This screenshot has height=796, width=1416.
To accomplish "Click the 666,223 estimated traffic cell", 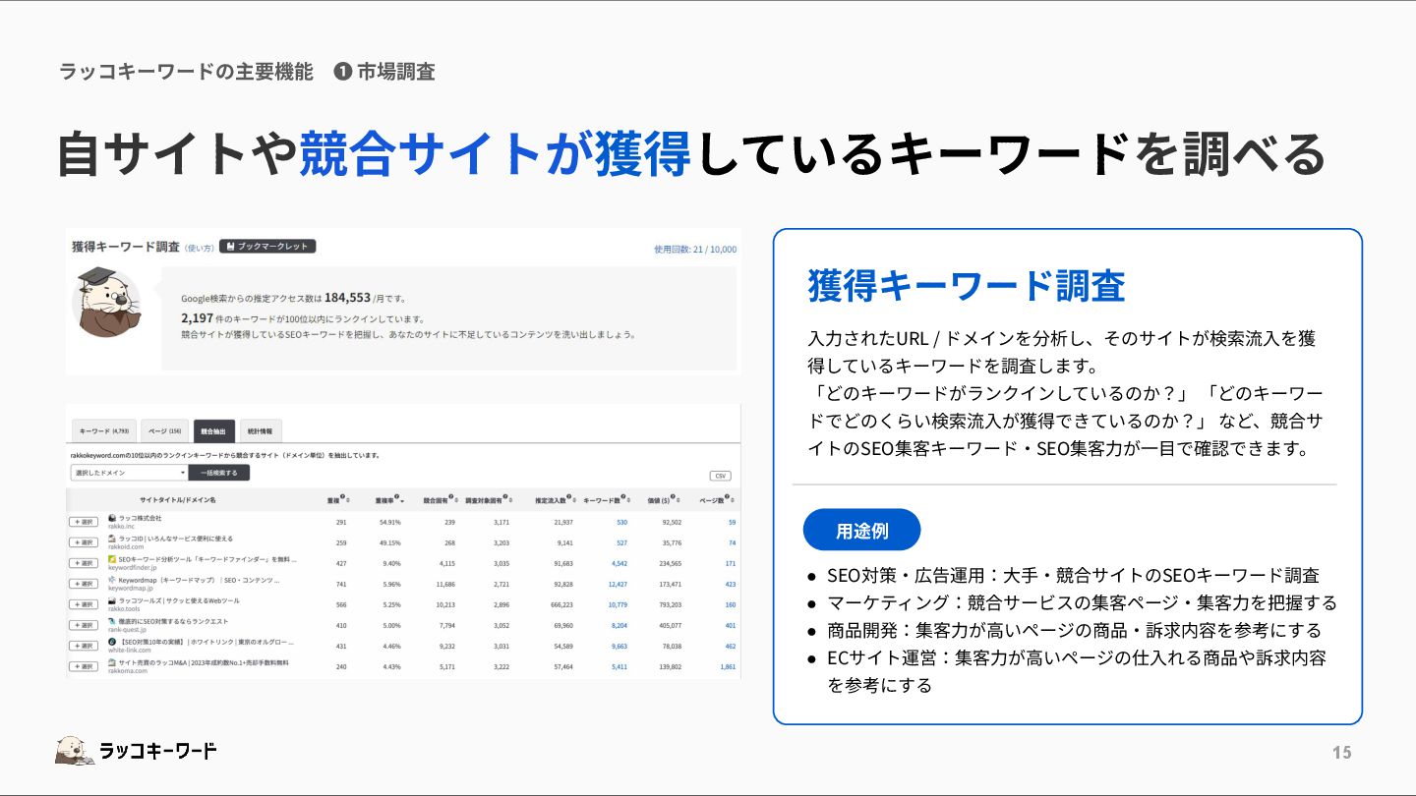I will pyautogui.click(x=561, y=604).
